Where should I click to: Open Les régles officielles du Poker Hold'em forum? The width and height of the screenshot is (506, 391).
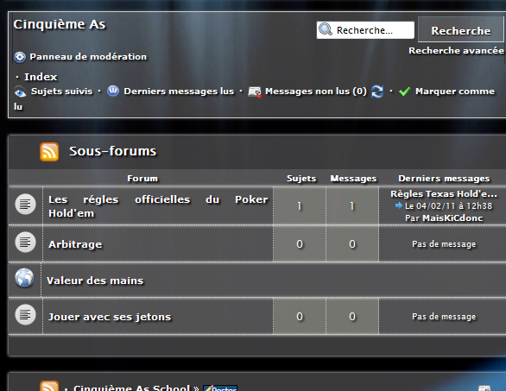158,206
